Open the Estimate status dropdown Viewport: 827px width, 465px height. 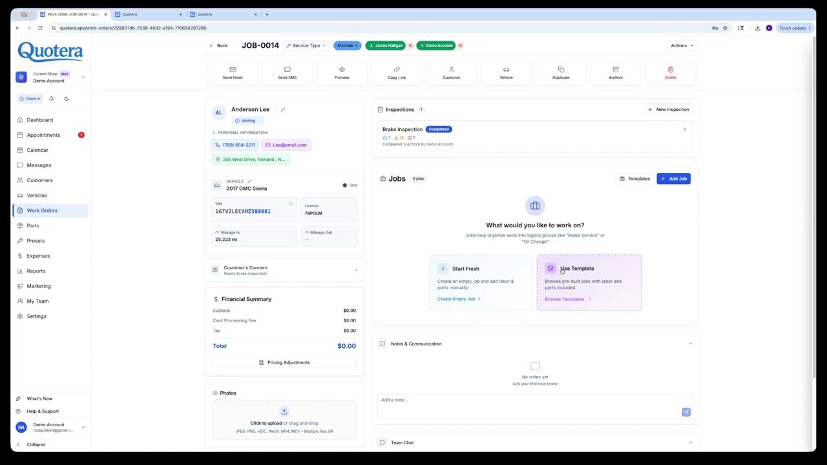347,46
